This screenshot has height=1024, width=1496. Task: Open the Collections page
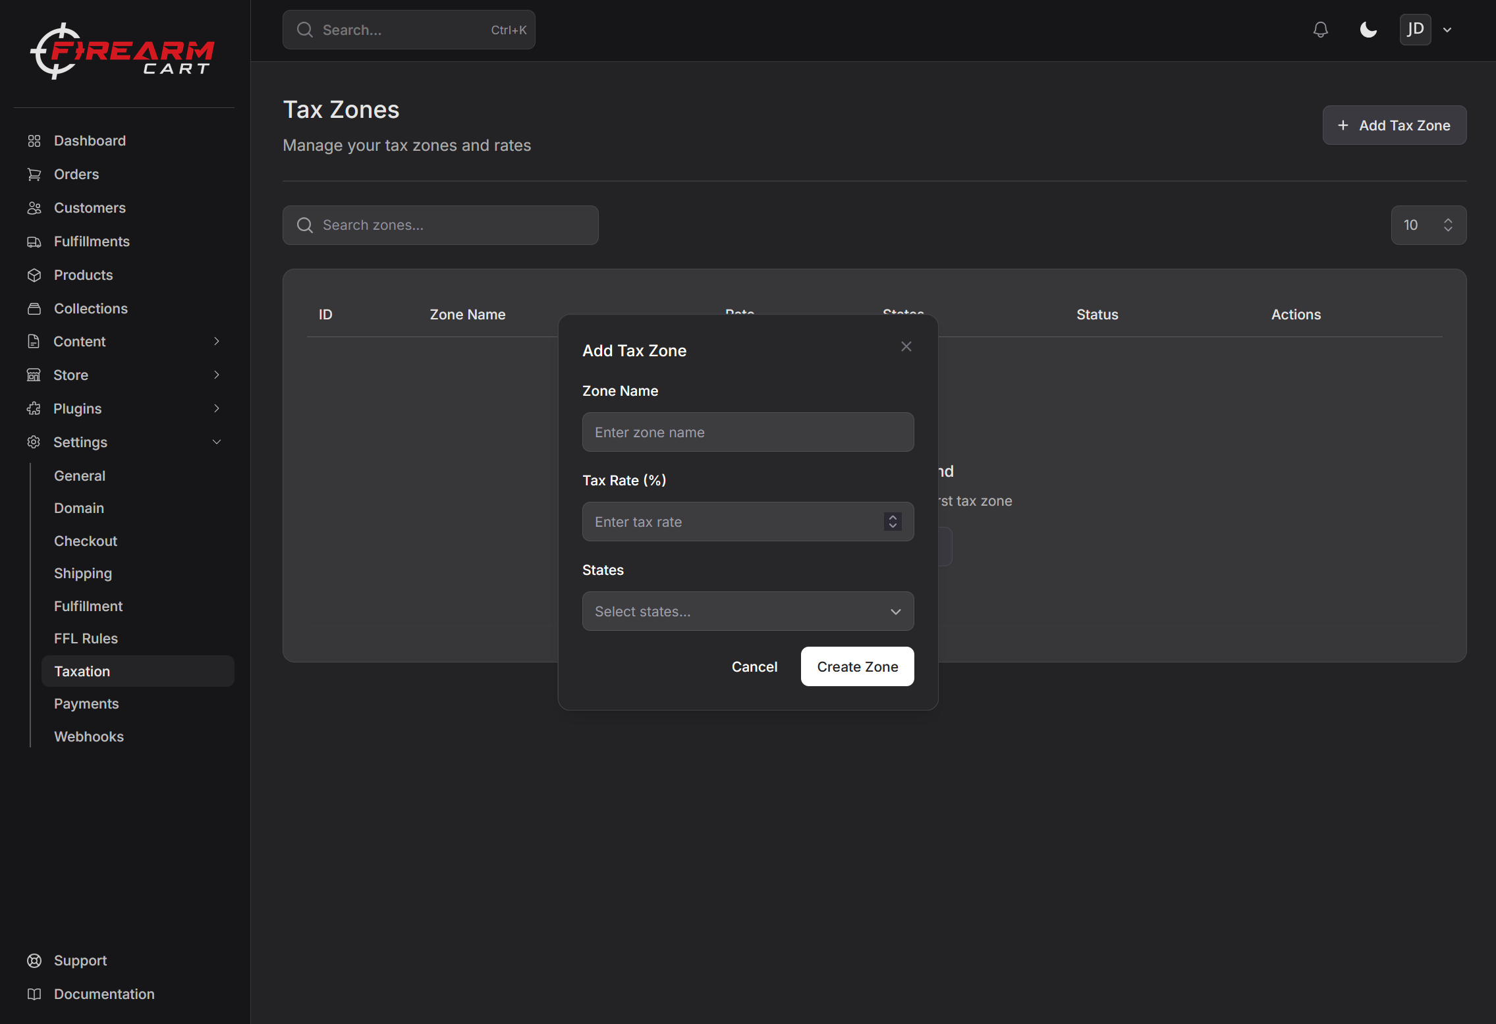(x=90, y=309)
